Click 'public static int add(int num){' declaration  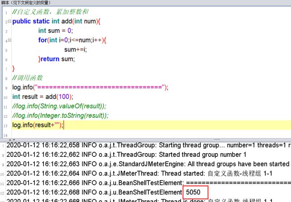(56, 21)
